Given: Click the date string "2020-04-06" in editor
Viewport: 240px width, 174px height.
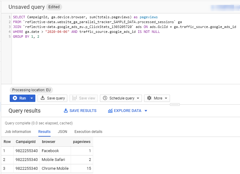Looking at the screenshot, I should click(x=57, y=32).
